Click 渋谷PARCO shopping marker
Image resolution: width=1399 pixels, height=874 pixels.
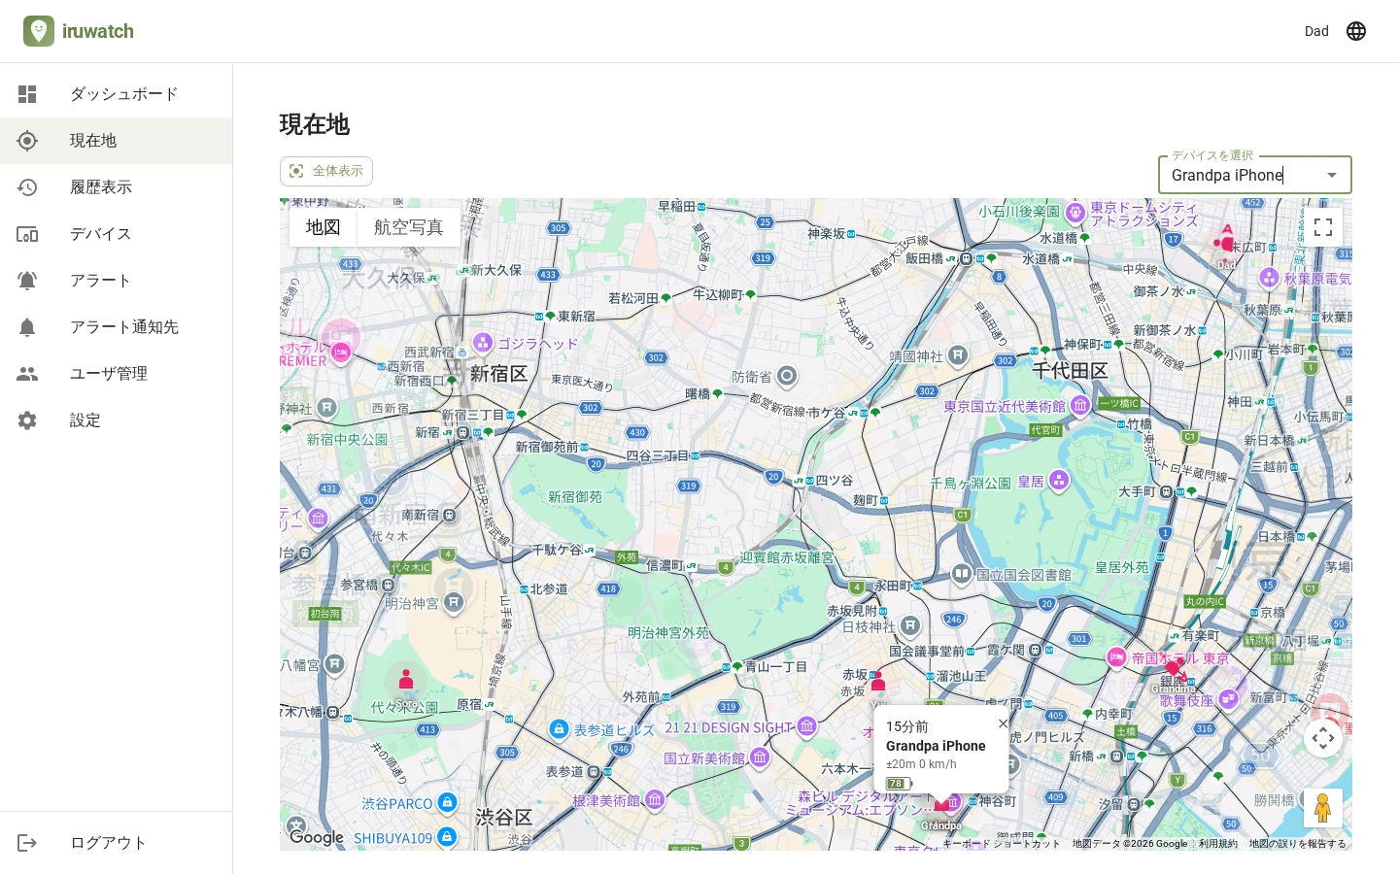447,802
